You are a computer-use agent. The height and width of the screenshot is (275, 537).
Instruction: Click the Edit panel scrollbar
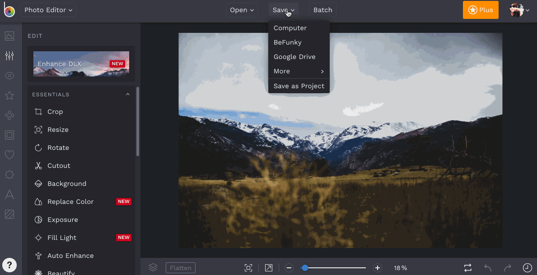point(138,122)
